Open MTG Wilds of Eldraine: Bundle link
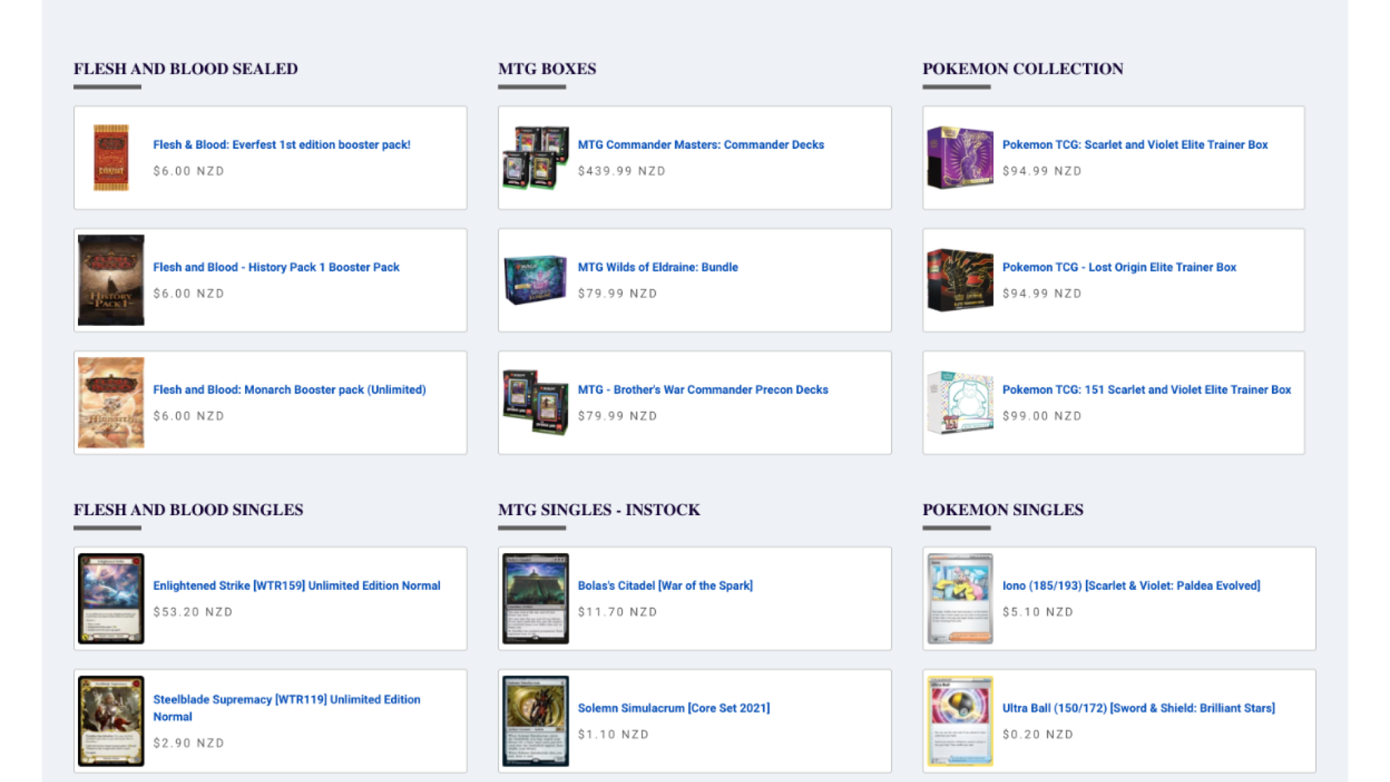1390x782 pixels. 658,267
